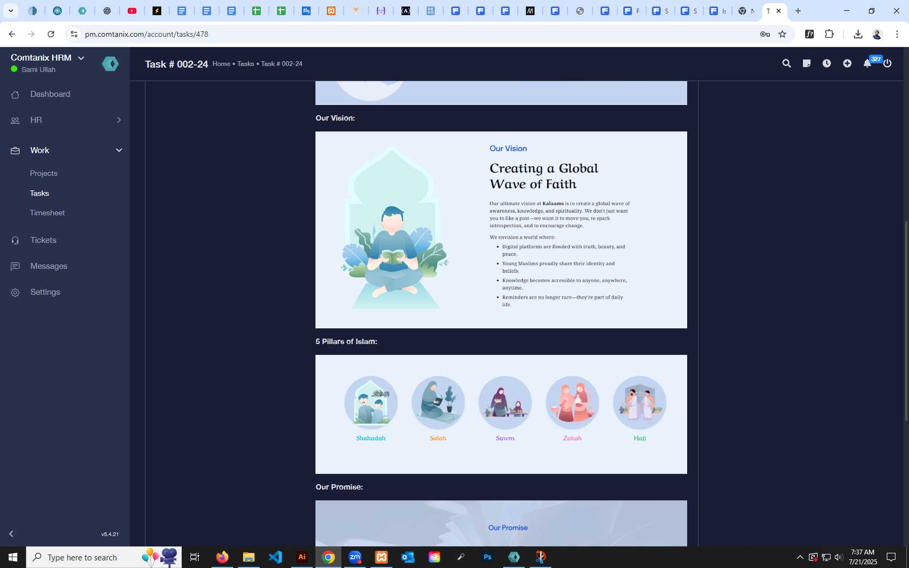Open Task View on taskbar

[195, 557]
